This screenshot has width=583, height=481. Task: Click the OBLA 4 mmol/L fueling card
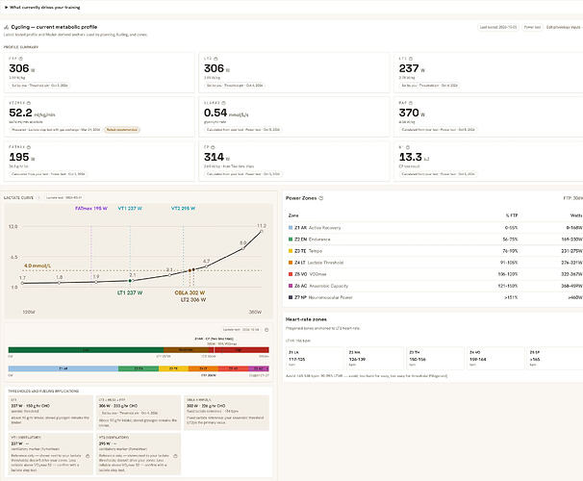(226, 413)
